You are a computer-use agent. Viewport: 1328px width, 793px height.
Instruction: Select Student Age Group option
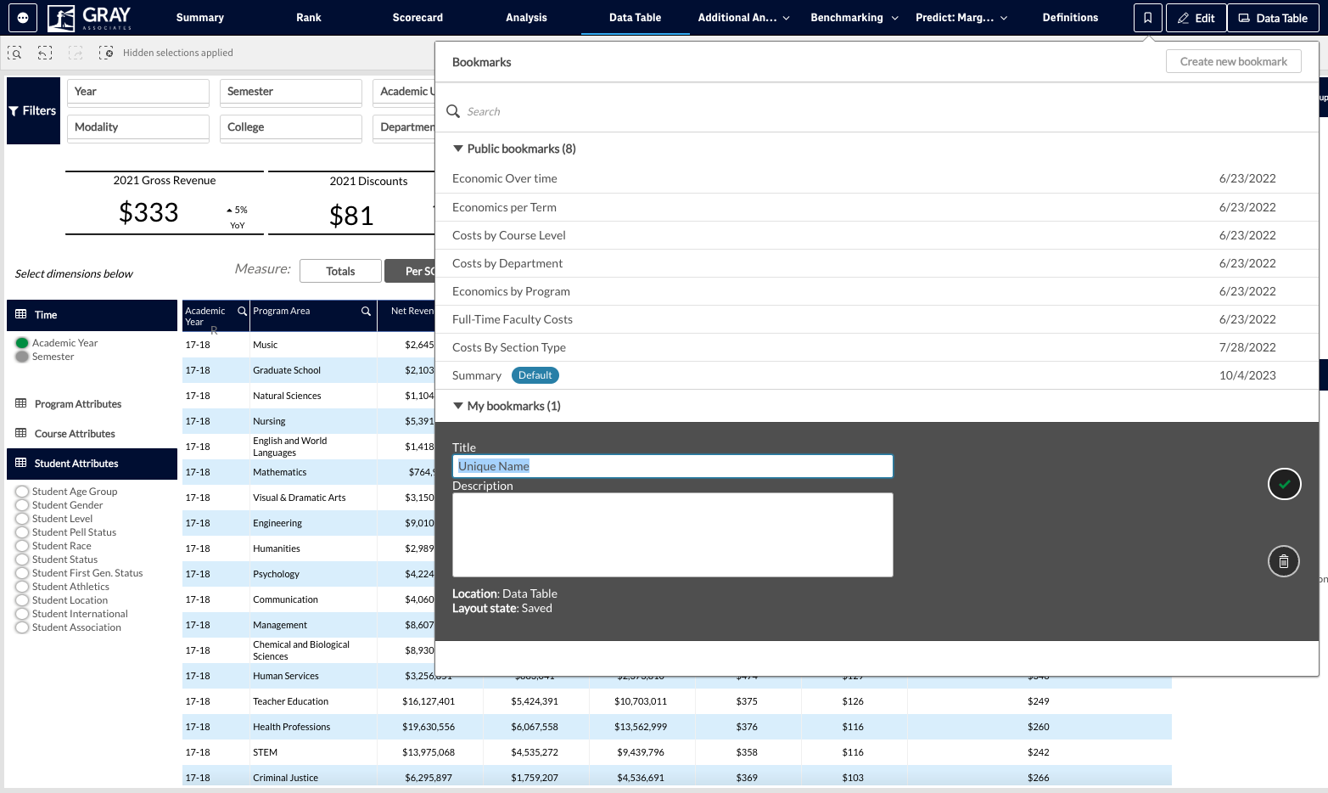tap(22, 492)
